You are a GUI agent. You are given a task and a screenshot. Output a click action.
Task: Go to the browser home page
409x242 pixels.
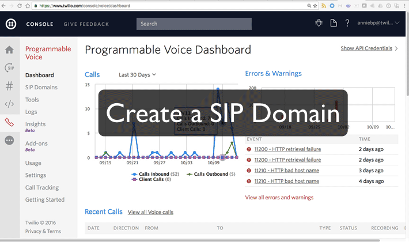click(28, 6)
